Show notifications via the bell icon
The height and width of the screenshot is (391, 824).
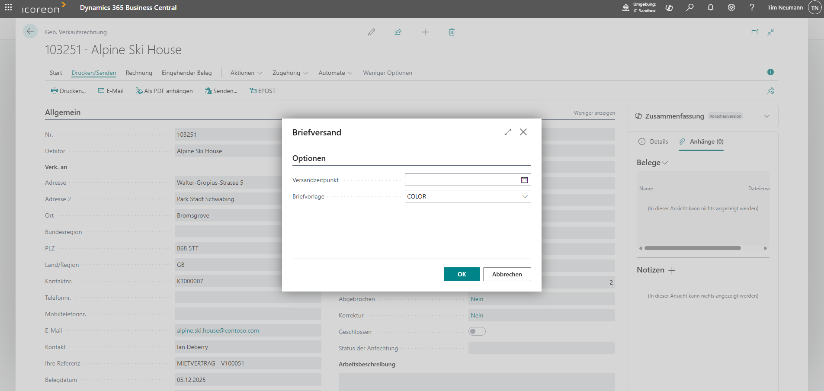[x=710, y=8]
